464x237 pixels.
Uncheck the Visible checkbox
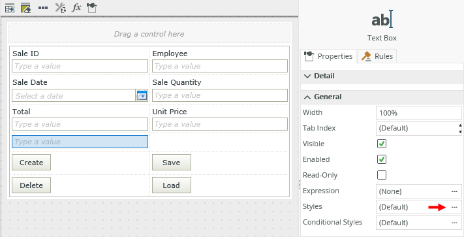pos(382,144)
